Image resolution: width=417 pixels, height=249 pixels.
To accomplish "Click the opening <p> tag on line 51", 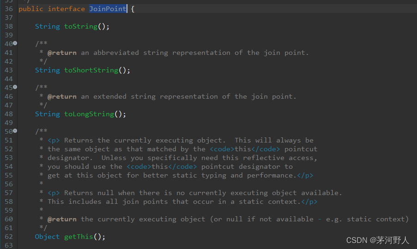I will (x=54, y=140).
